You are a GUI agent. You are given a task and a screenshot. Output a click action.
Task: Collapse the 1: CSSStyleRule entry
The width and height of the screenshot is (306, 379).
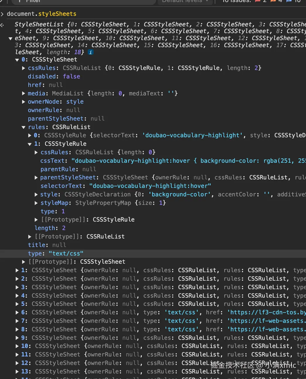(30, 144)
